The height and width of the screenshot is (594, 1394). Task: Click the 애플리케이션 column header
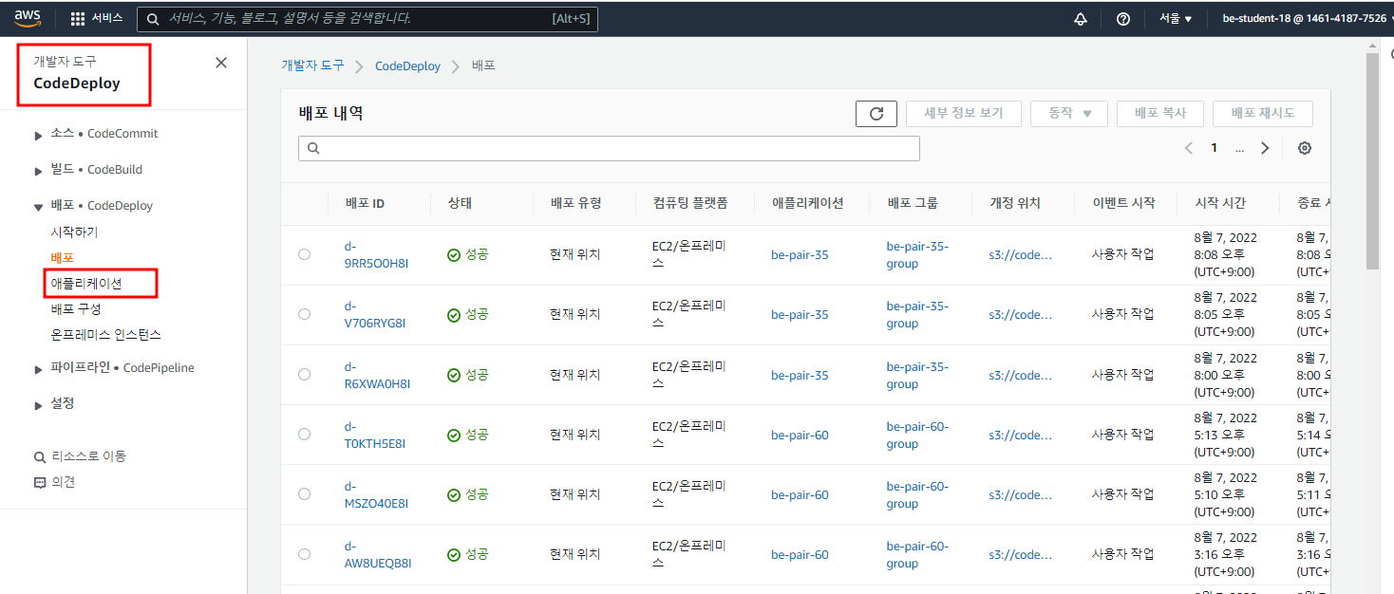(808, 203)
